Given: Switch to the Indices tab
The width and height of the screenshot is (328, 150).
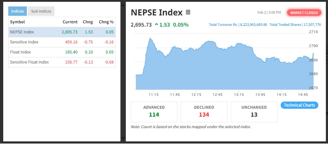Looking at the screenshot, I should pos(17,11).
